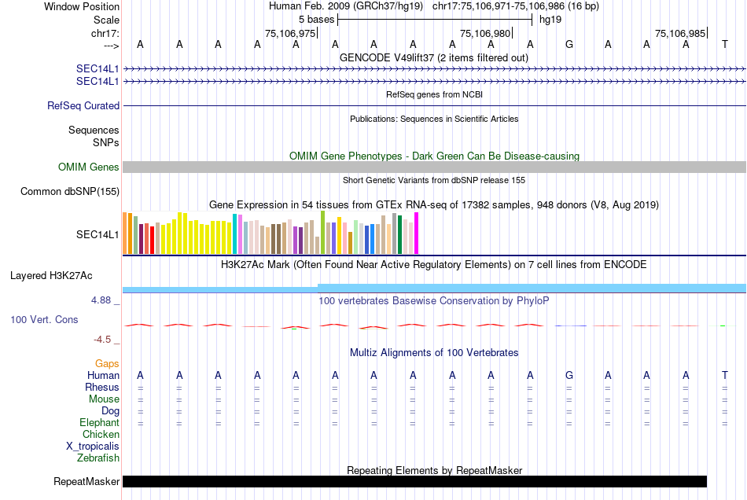Click the 4.88 upper PhyloP scale value
This screenshot has width=747, height=500.
[101, 300]
